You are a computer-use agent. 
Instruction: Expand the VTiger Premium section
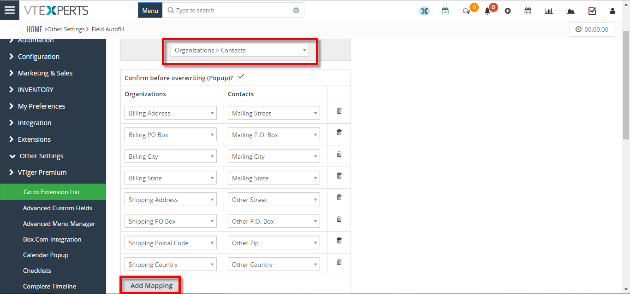tap(53, 173)
